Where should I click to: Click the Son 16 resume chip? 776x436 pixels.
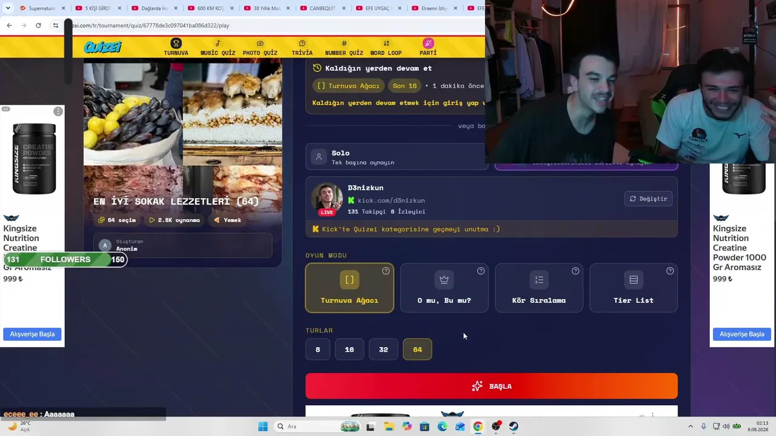[404, 86]
